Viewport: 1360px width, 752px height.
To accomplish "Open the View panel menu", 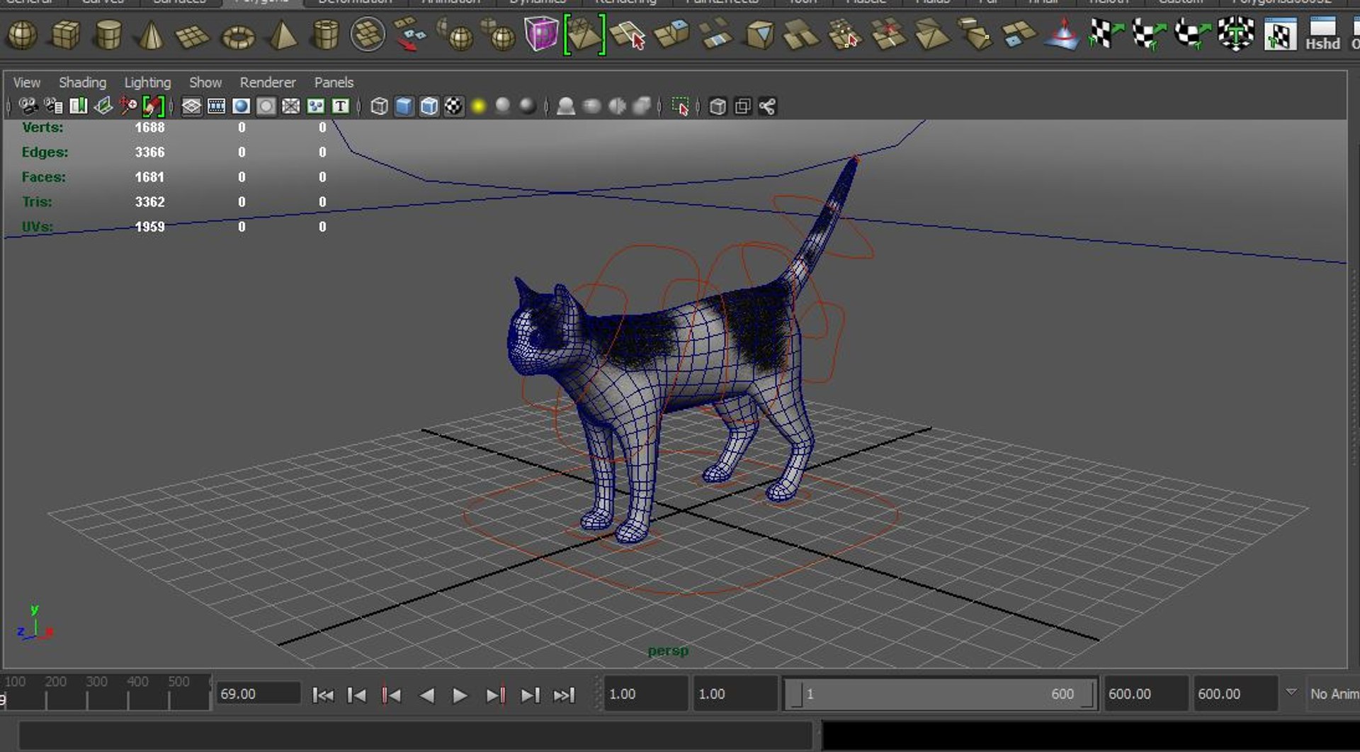I will point(27,82).
